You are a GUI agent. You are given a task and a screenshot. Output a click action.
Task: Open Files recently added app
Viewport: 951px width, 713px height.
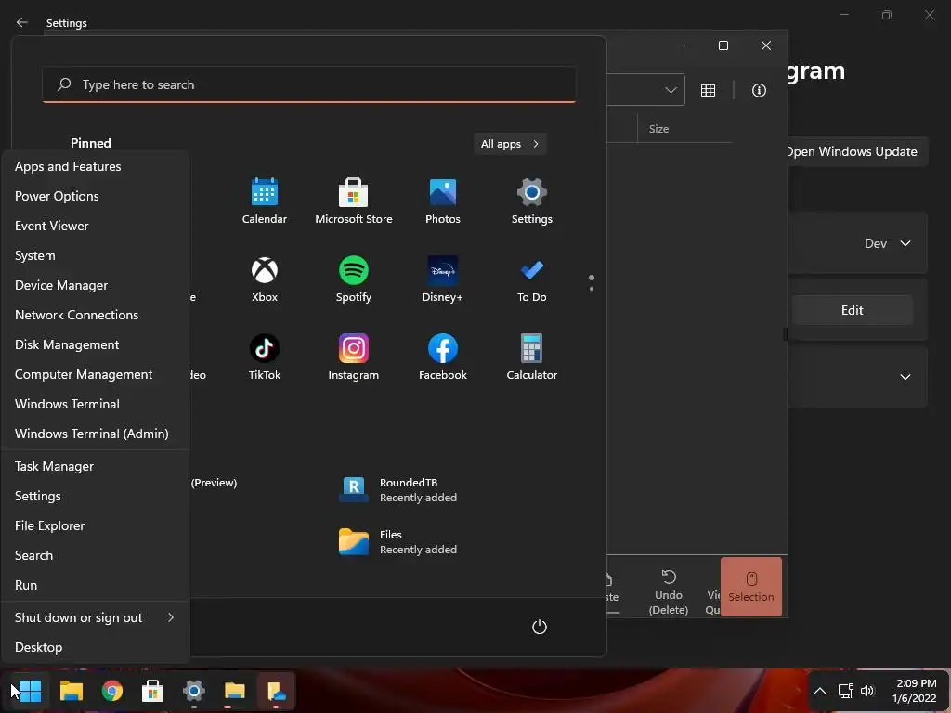point(397,542)
